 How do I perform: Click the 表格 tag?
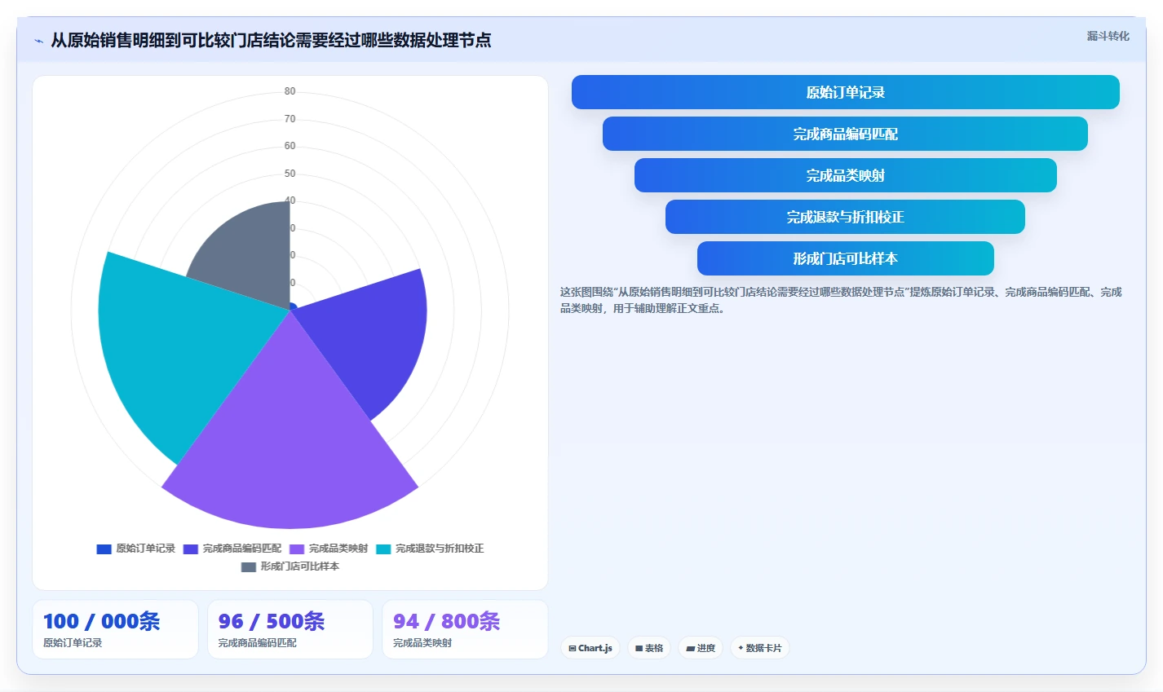[649, 648]
